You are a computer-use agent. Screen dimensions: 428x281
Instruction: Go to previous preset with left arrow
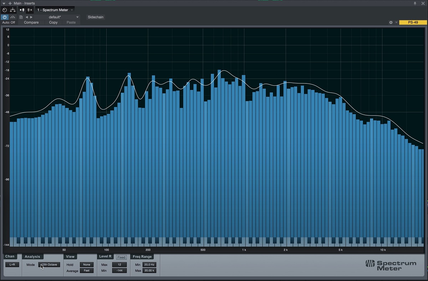pyautogui.click(x=27, y=17)
